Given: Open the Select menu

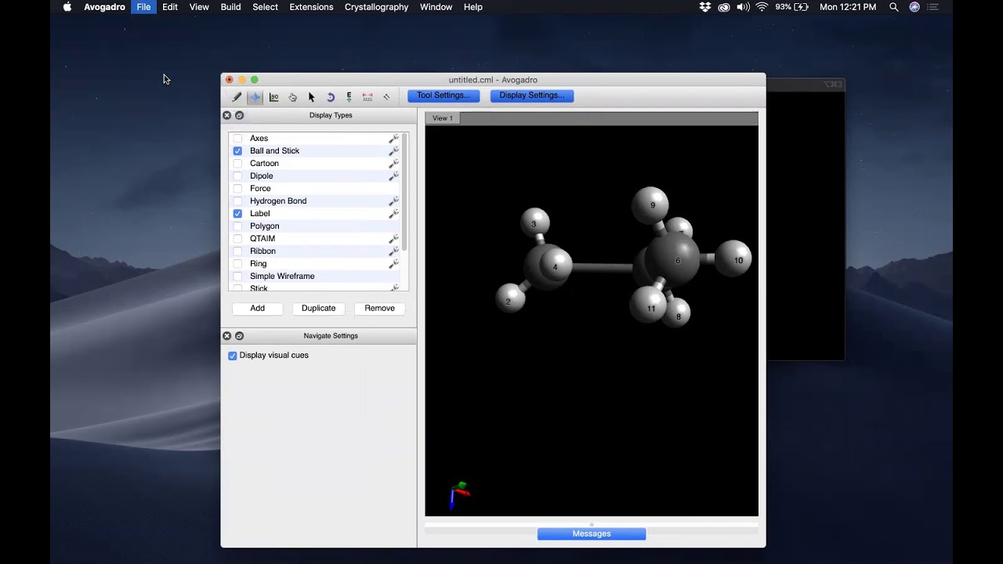Looking at the screenshot, I should coord(265,7).
